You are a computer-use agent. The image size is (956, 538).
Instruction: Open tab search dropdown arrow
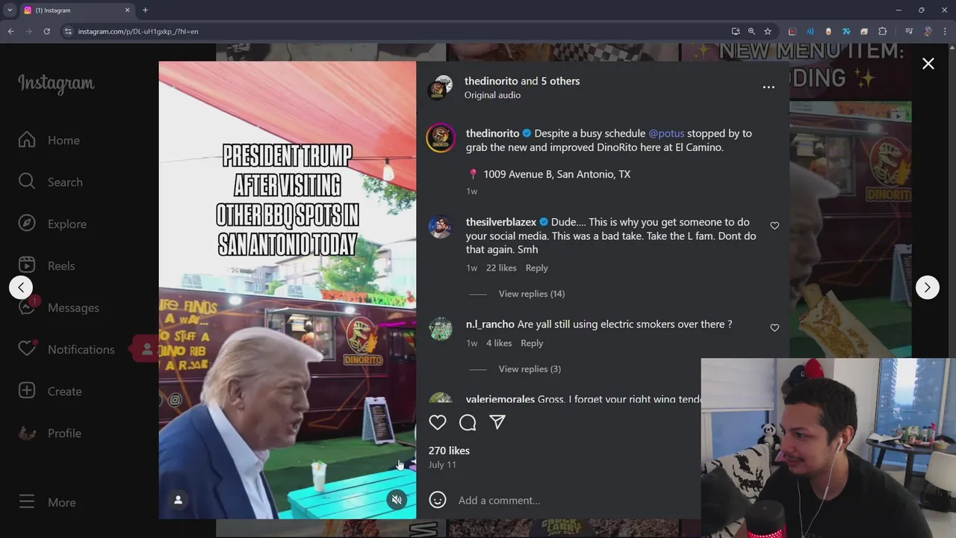tap(10, 10)
